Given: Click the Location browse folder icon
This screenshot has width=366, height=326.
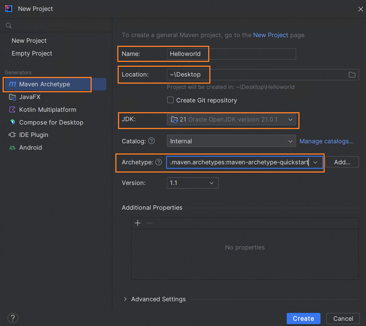Looking at the screenshot, I should pyautogui.click(x=352, y=75).
